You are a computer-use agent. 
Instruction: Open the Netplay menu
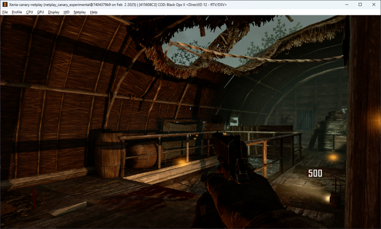80,12
